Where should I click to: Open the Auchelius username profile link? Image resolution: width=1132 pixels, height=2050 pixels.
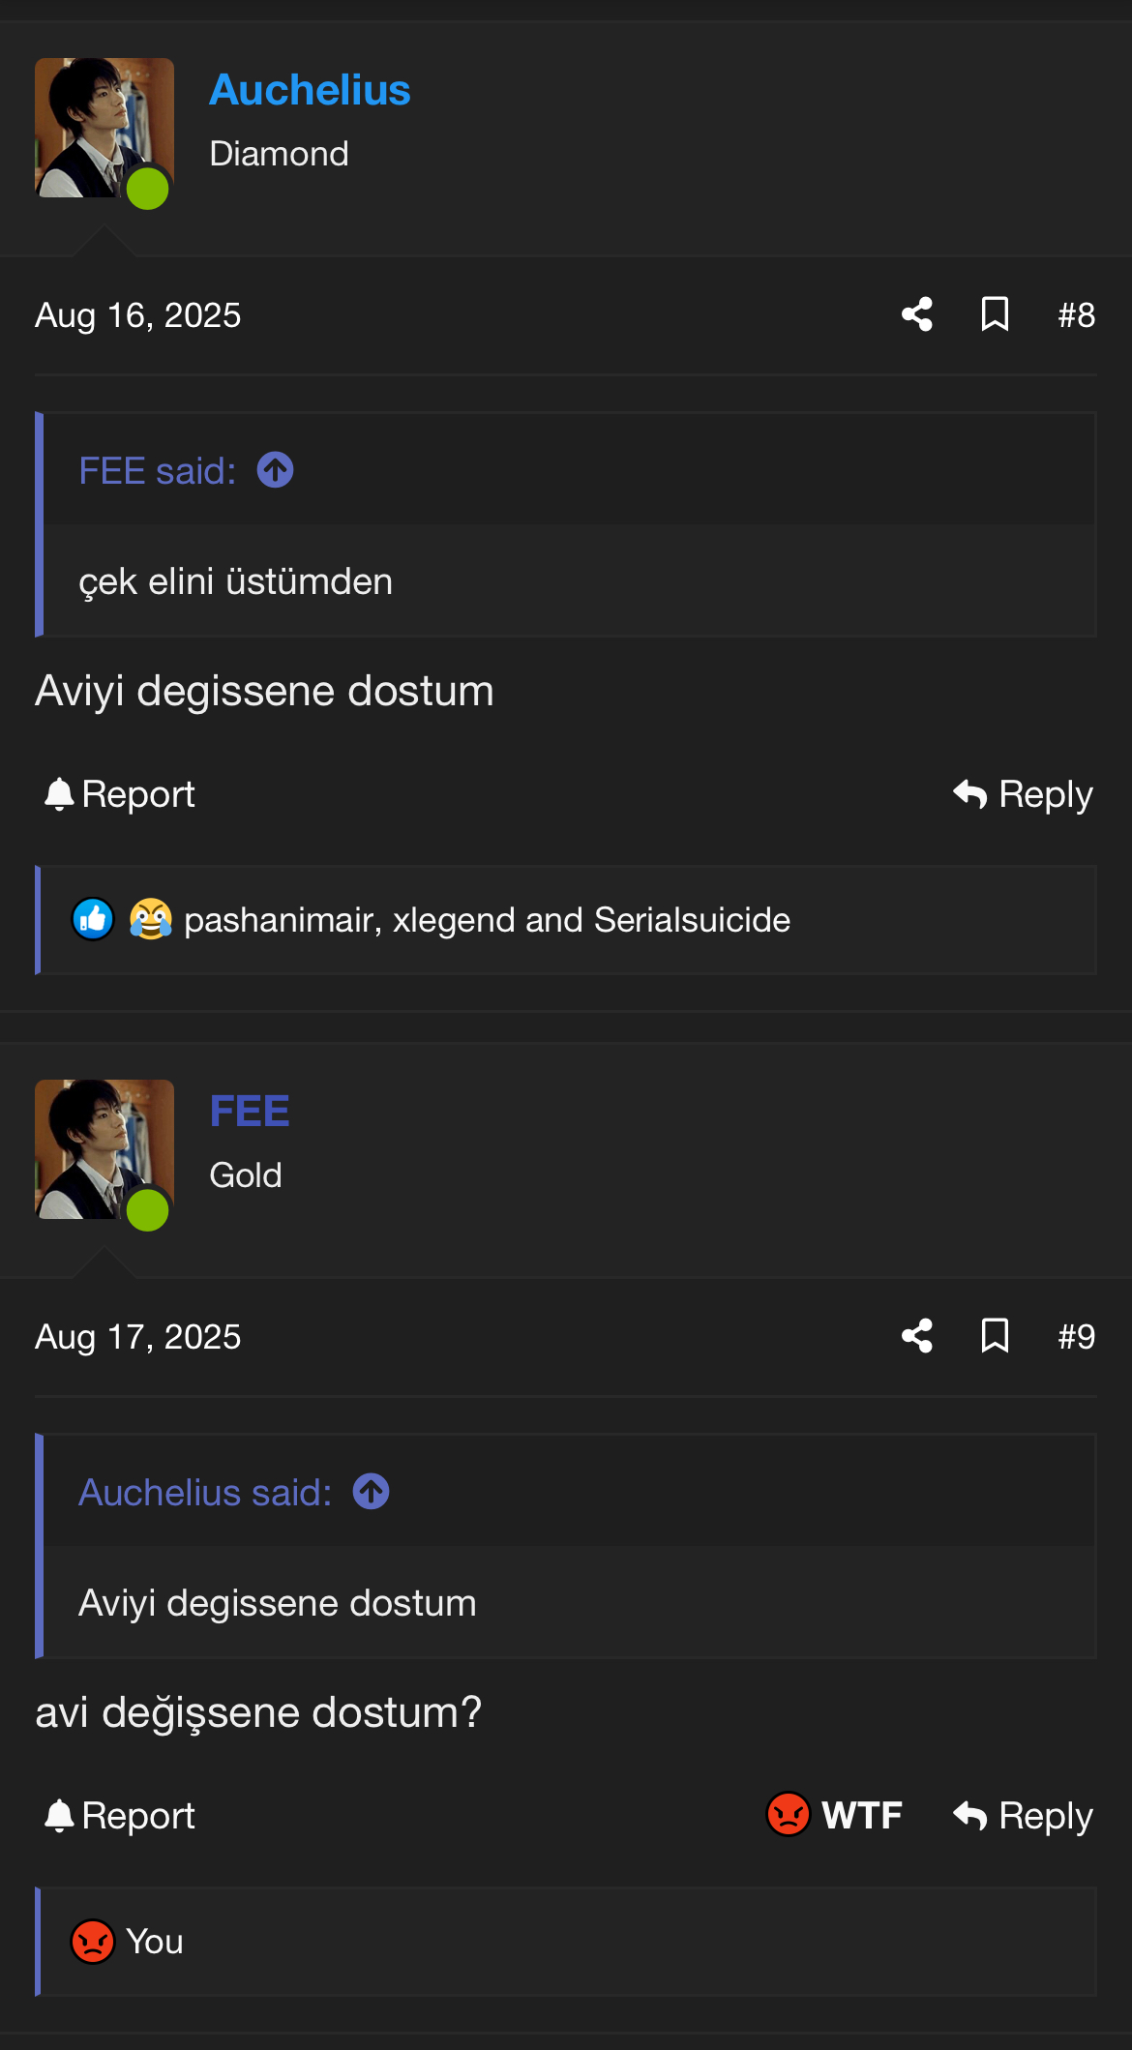pos(310,90)
